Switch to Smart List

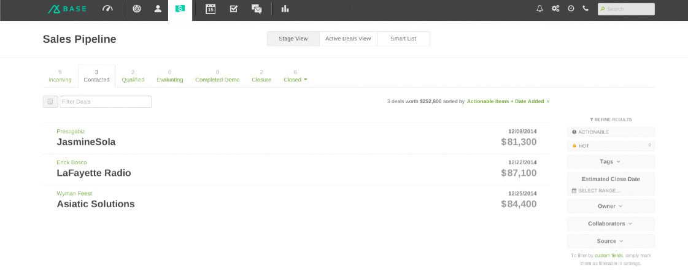pos(403,39)
